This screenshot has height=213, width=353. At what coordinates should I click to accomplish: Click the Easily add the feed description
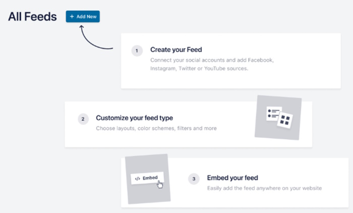click(x=264, y=188)
